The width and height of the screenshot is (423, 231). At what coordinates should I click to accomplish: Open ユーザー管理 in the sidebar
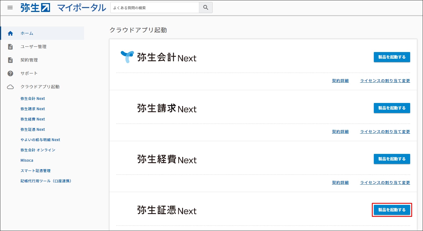33,47
